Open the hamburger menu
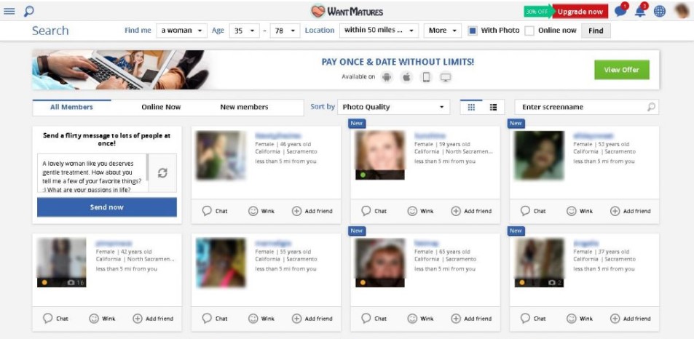 9,11
